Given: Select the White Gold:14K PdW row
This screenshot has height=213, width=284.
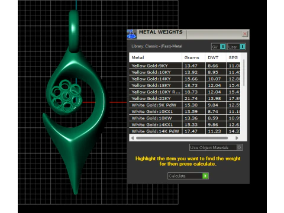Looking at the screenshot, I should click(185, 131).
